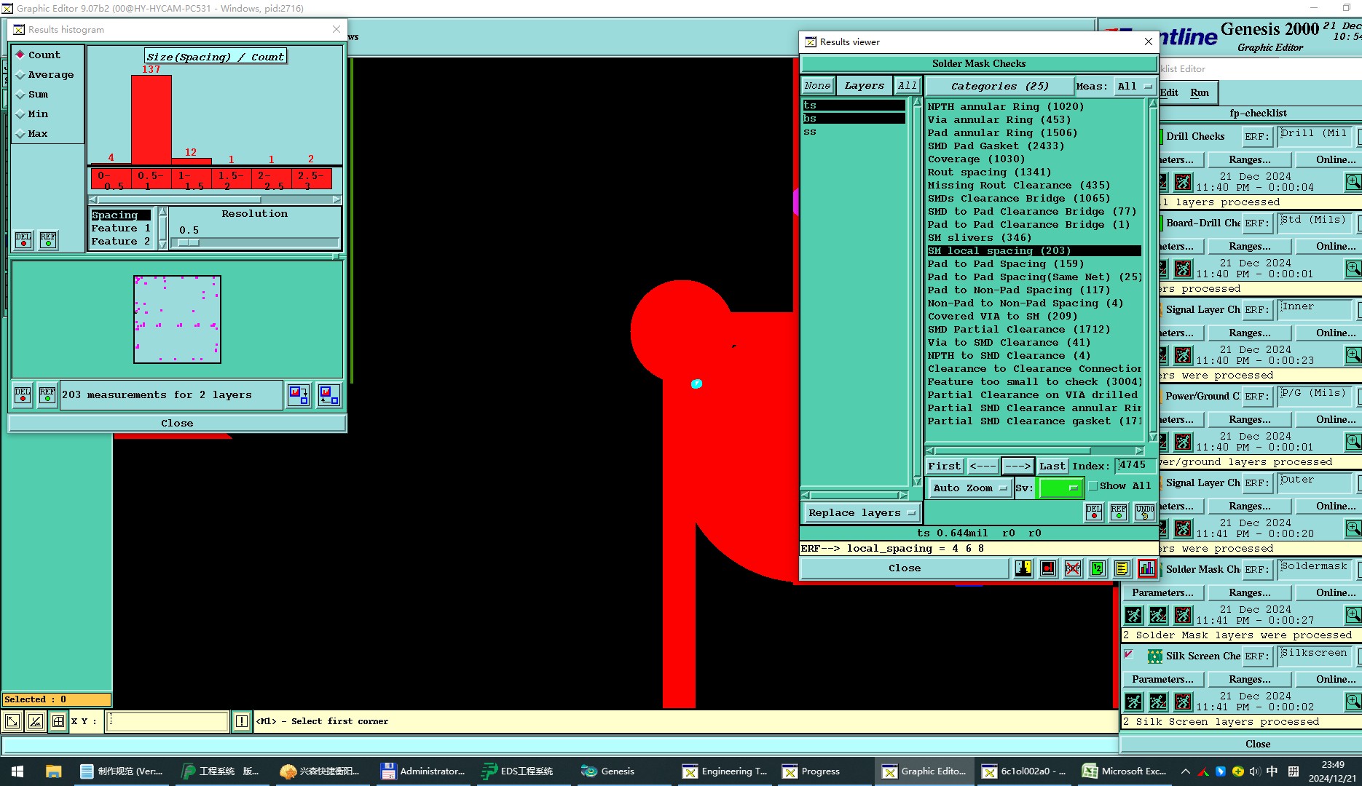Click the yellow notes icon in Results viewer
The height and width of the screenshot is (786, 1362).
pos(1122,568)
